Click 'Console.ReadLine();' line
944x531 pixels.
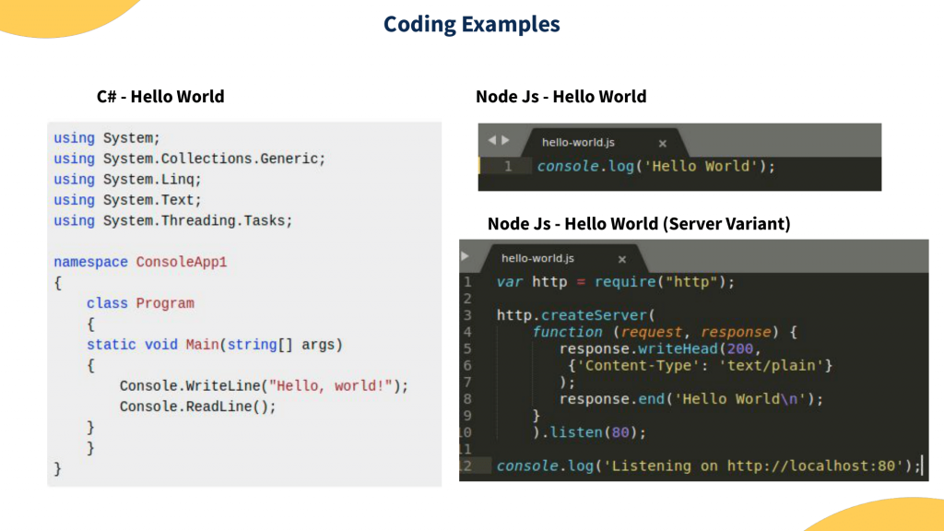pos(197,407)
